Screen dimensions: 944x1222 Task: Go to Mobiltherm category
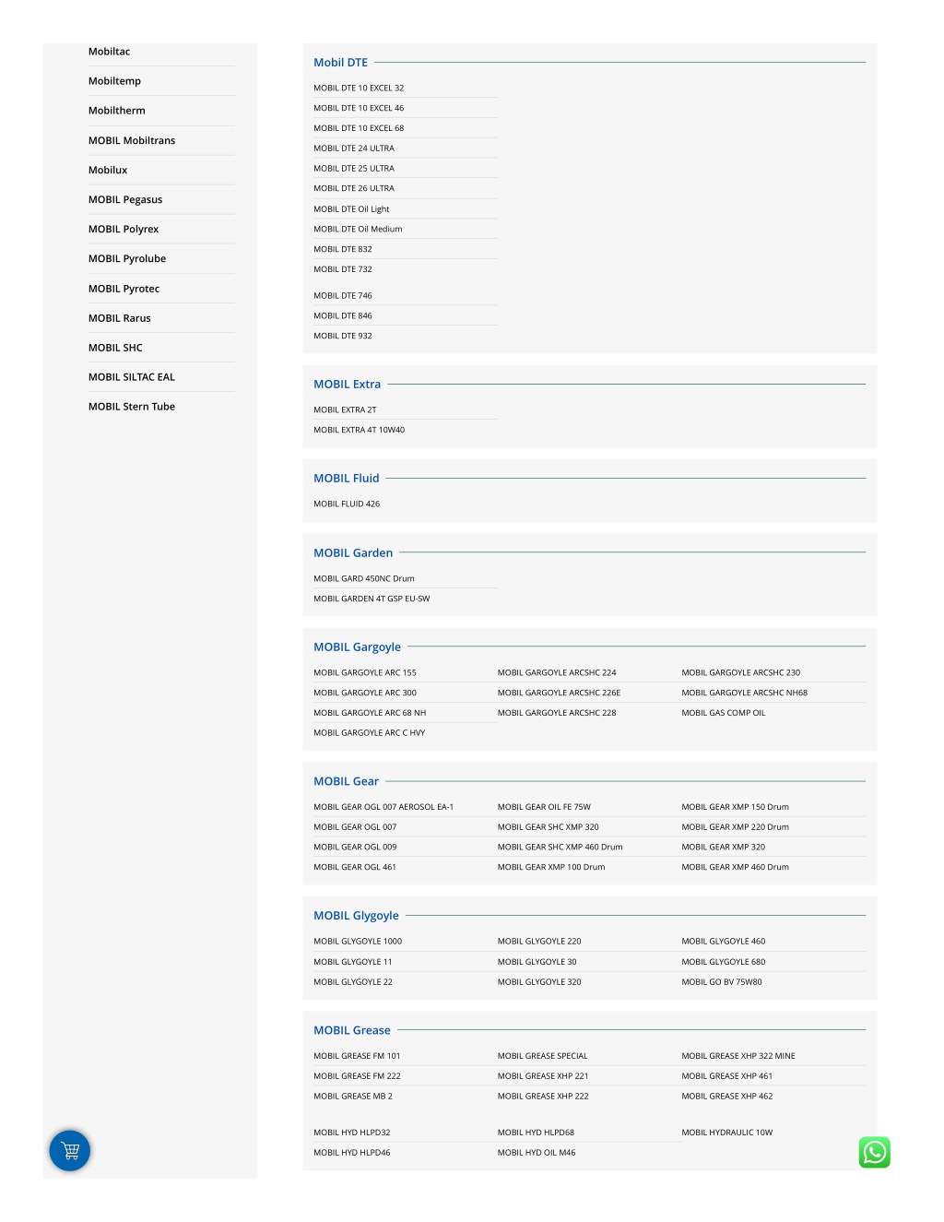click(116, 111)
